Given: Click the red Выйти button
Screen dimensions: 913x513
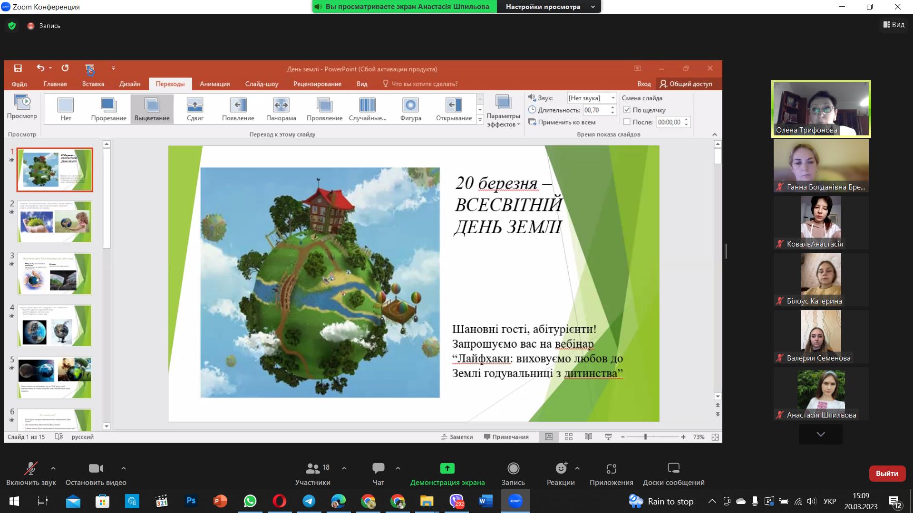Looking at the screenshot, I should click(887, 474).
